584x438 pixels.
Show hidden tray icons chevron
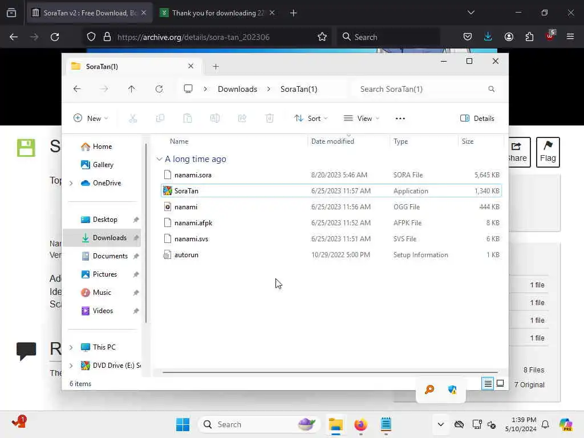(x=441, y=424)
